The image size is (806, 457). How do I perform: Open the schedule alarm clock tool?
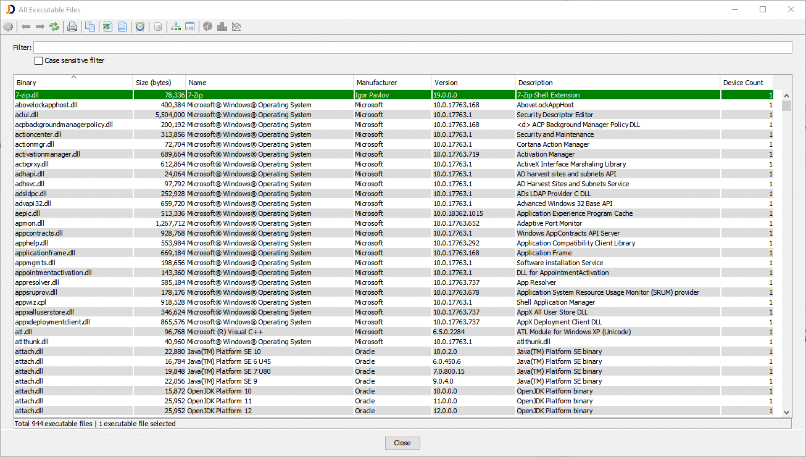point(140,27)
